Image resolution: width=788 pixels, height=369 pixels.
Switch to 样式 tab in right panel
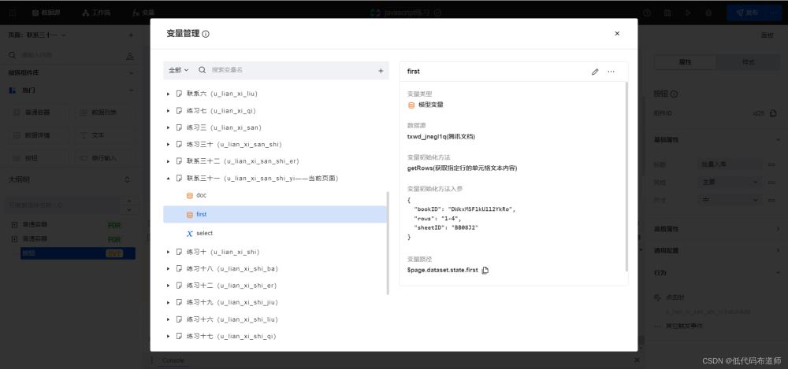pyautogui.click(x=748, y=62)
